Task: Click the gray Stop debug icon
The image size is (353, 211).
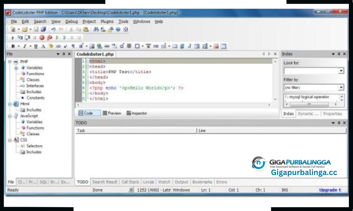Action: (x=34, y=38)
